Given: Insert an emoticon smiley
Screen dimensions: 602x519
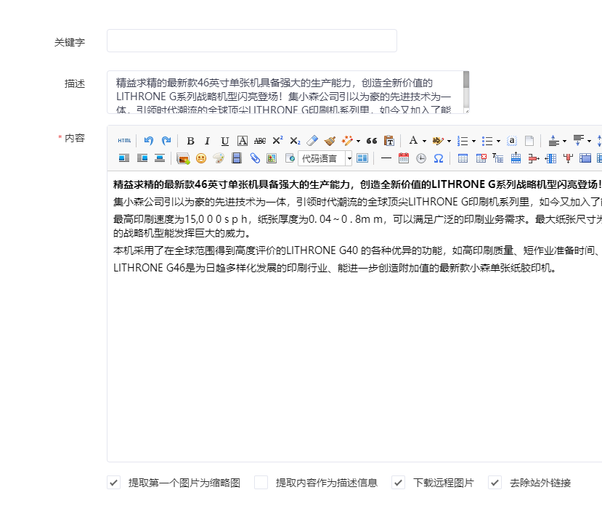Looking at the screenshot, I should tap(201, 158).
